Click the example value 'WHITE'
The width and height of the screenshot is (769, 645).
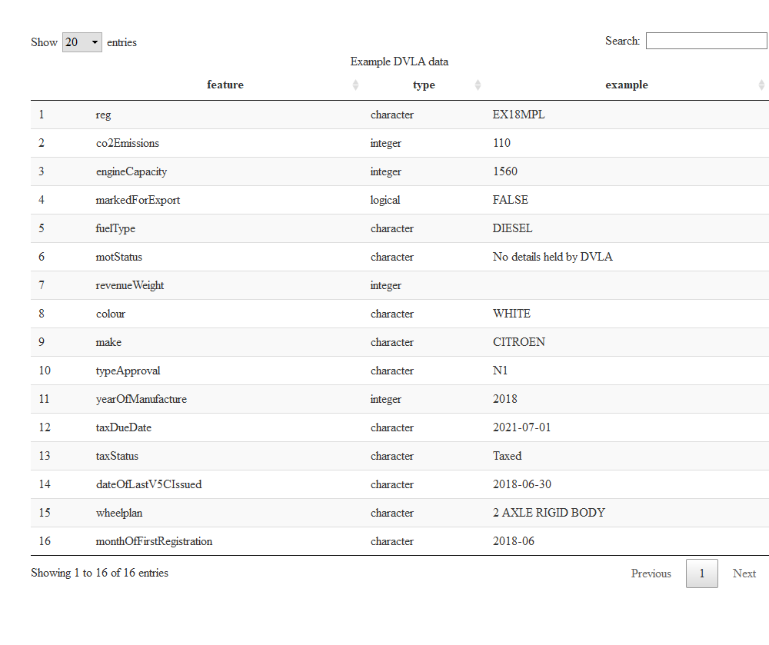click(511, 314)
